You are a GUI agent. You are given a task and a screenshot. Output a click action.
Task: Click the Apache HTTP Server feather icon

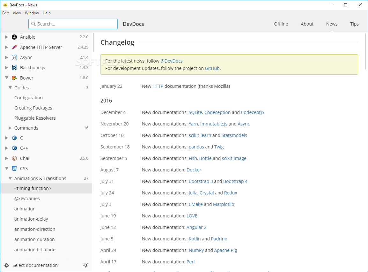coord(14,47)
